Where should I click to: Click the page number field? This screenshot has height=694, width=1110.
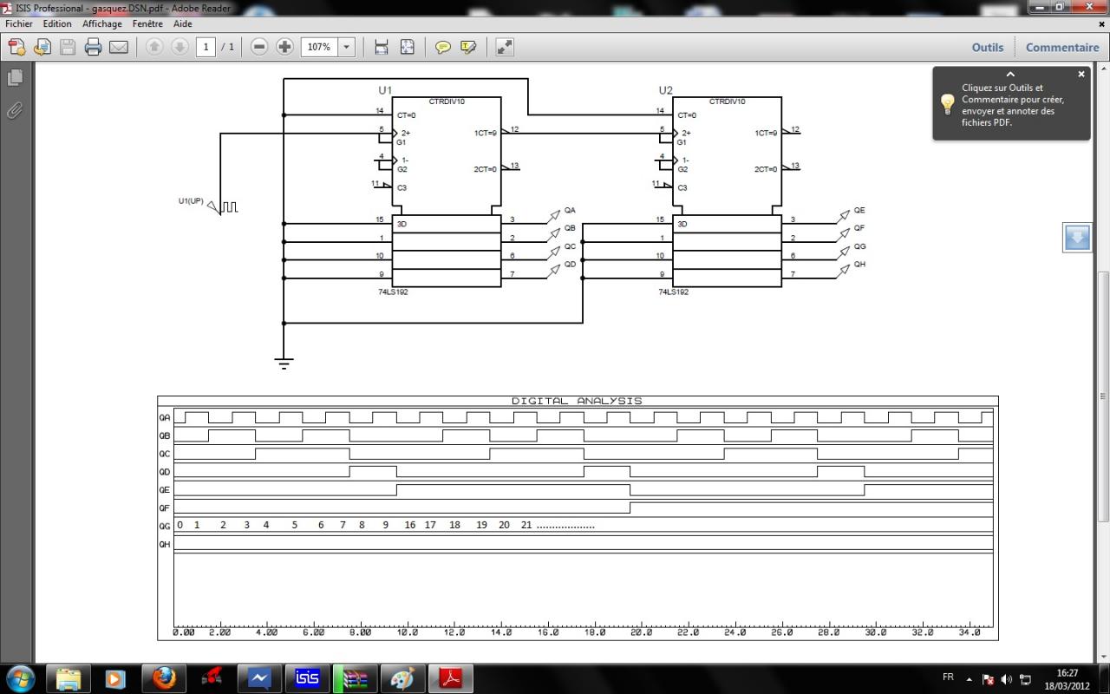coord(206,47)
